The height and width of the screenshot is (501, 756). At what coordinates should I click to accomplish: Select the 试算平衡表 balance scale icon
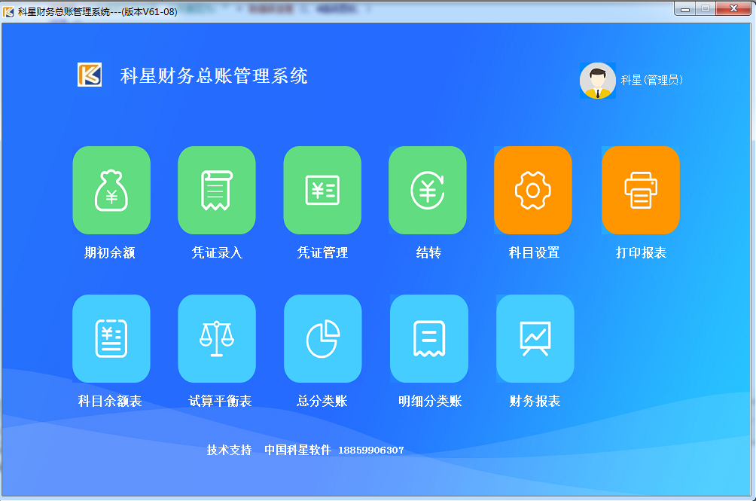pos(217,339)
